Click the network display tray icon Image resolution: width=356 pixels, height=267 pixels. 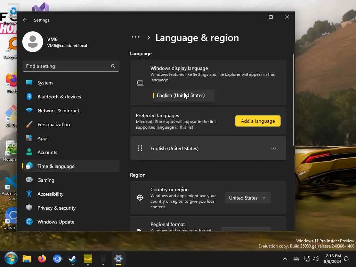(307, 259)
